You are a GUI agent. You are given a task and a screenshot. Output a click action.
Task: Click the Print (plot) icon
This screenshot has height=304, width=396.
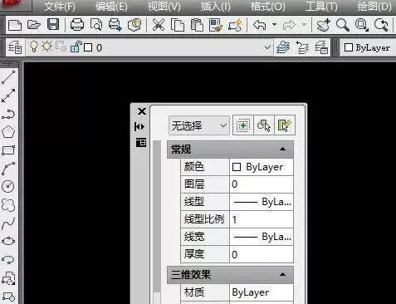tap(77, 25)
